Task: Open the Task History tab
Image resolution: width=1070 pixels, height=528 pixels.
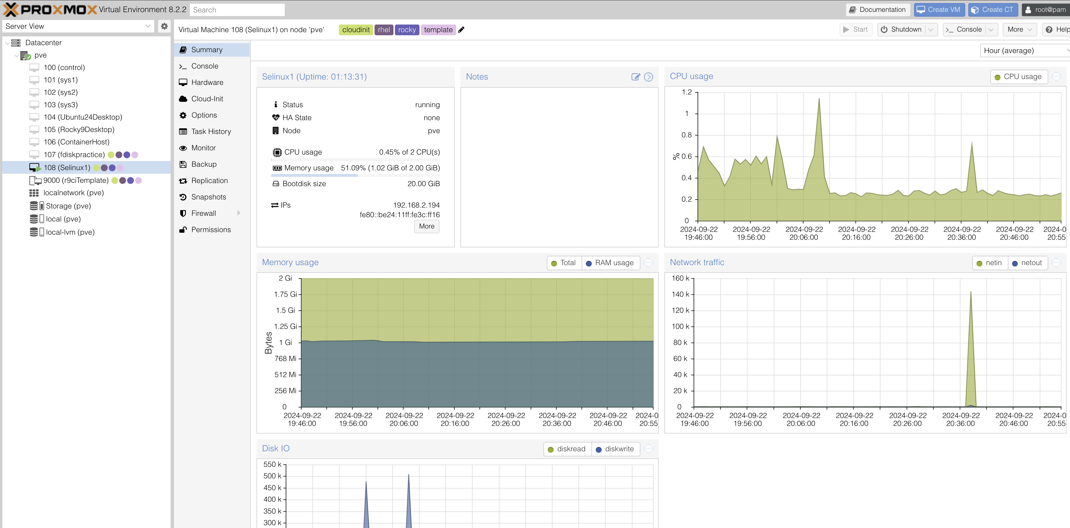Action: tap(211, 131)
